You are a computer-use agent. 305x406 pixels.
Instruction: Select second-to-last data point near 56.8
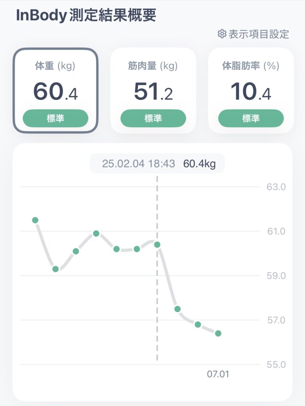(198, 324)
